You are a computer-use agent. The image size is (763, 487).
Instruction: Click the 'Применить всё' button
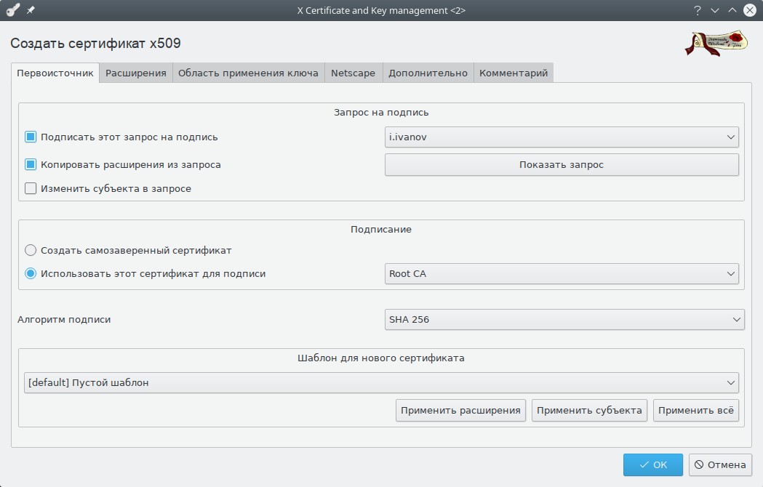pyautogui.click(x=695, y=411)
